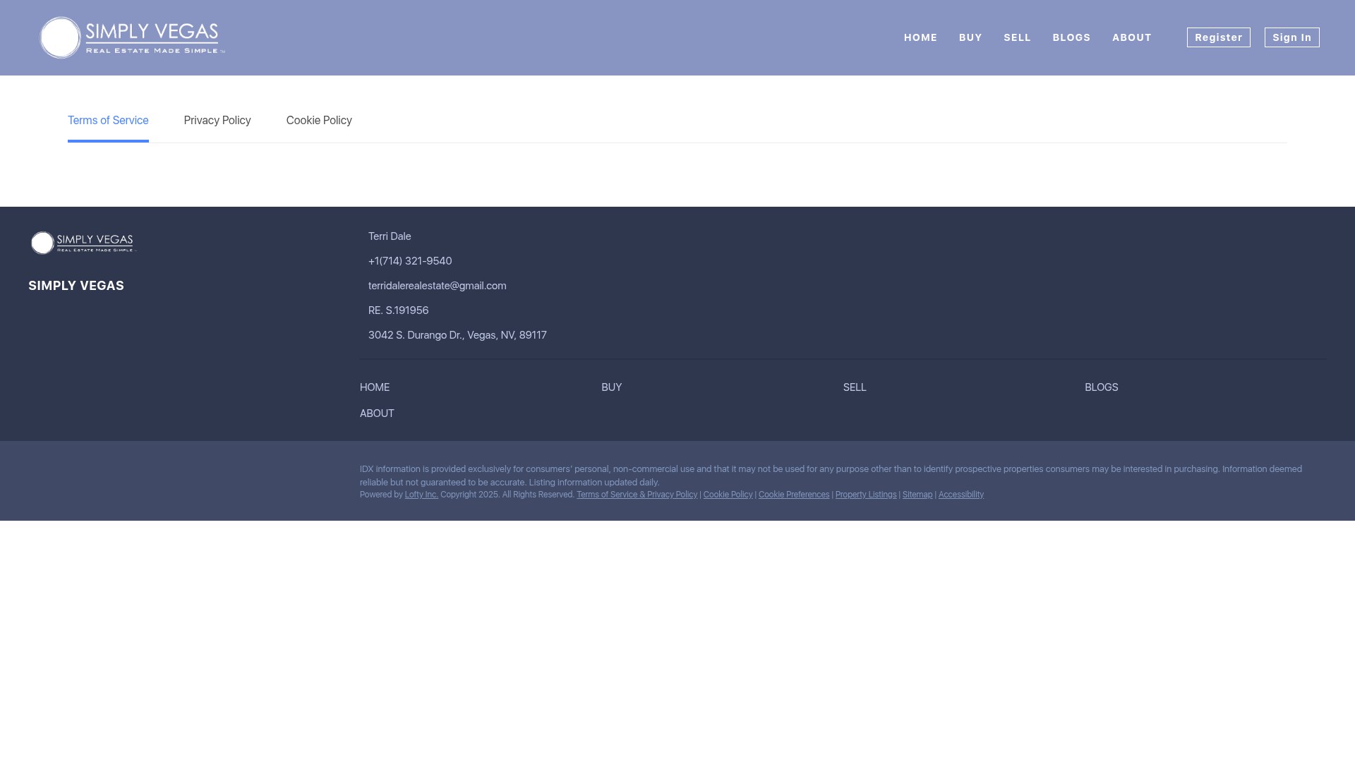This screenshot has width=1355, height=762.
Task: Go to ABOUT from the footer links
Action: click(x=377, y=413)
